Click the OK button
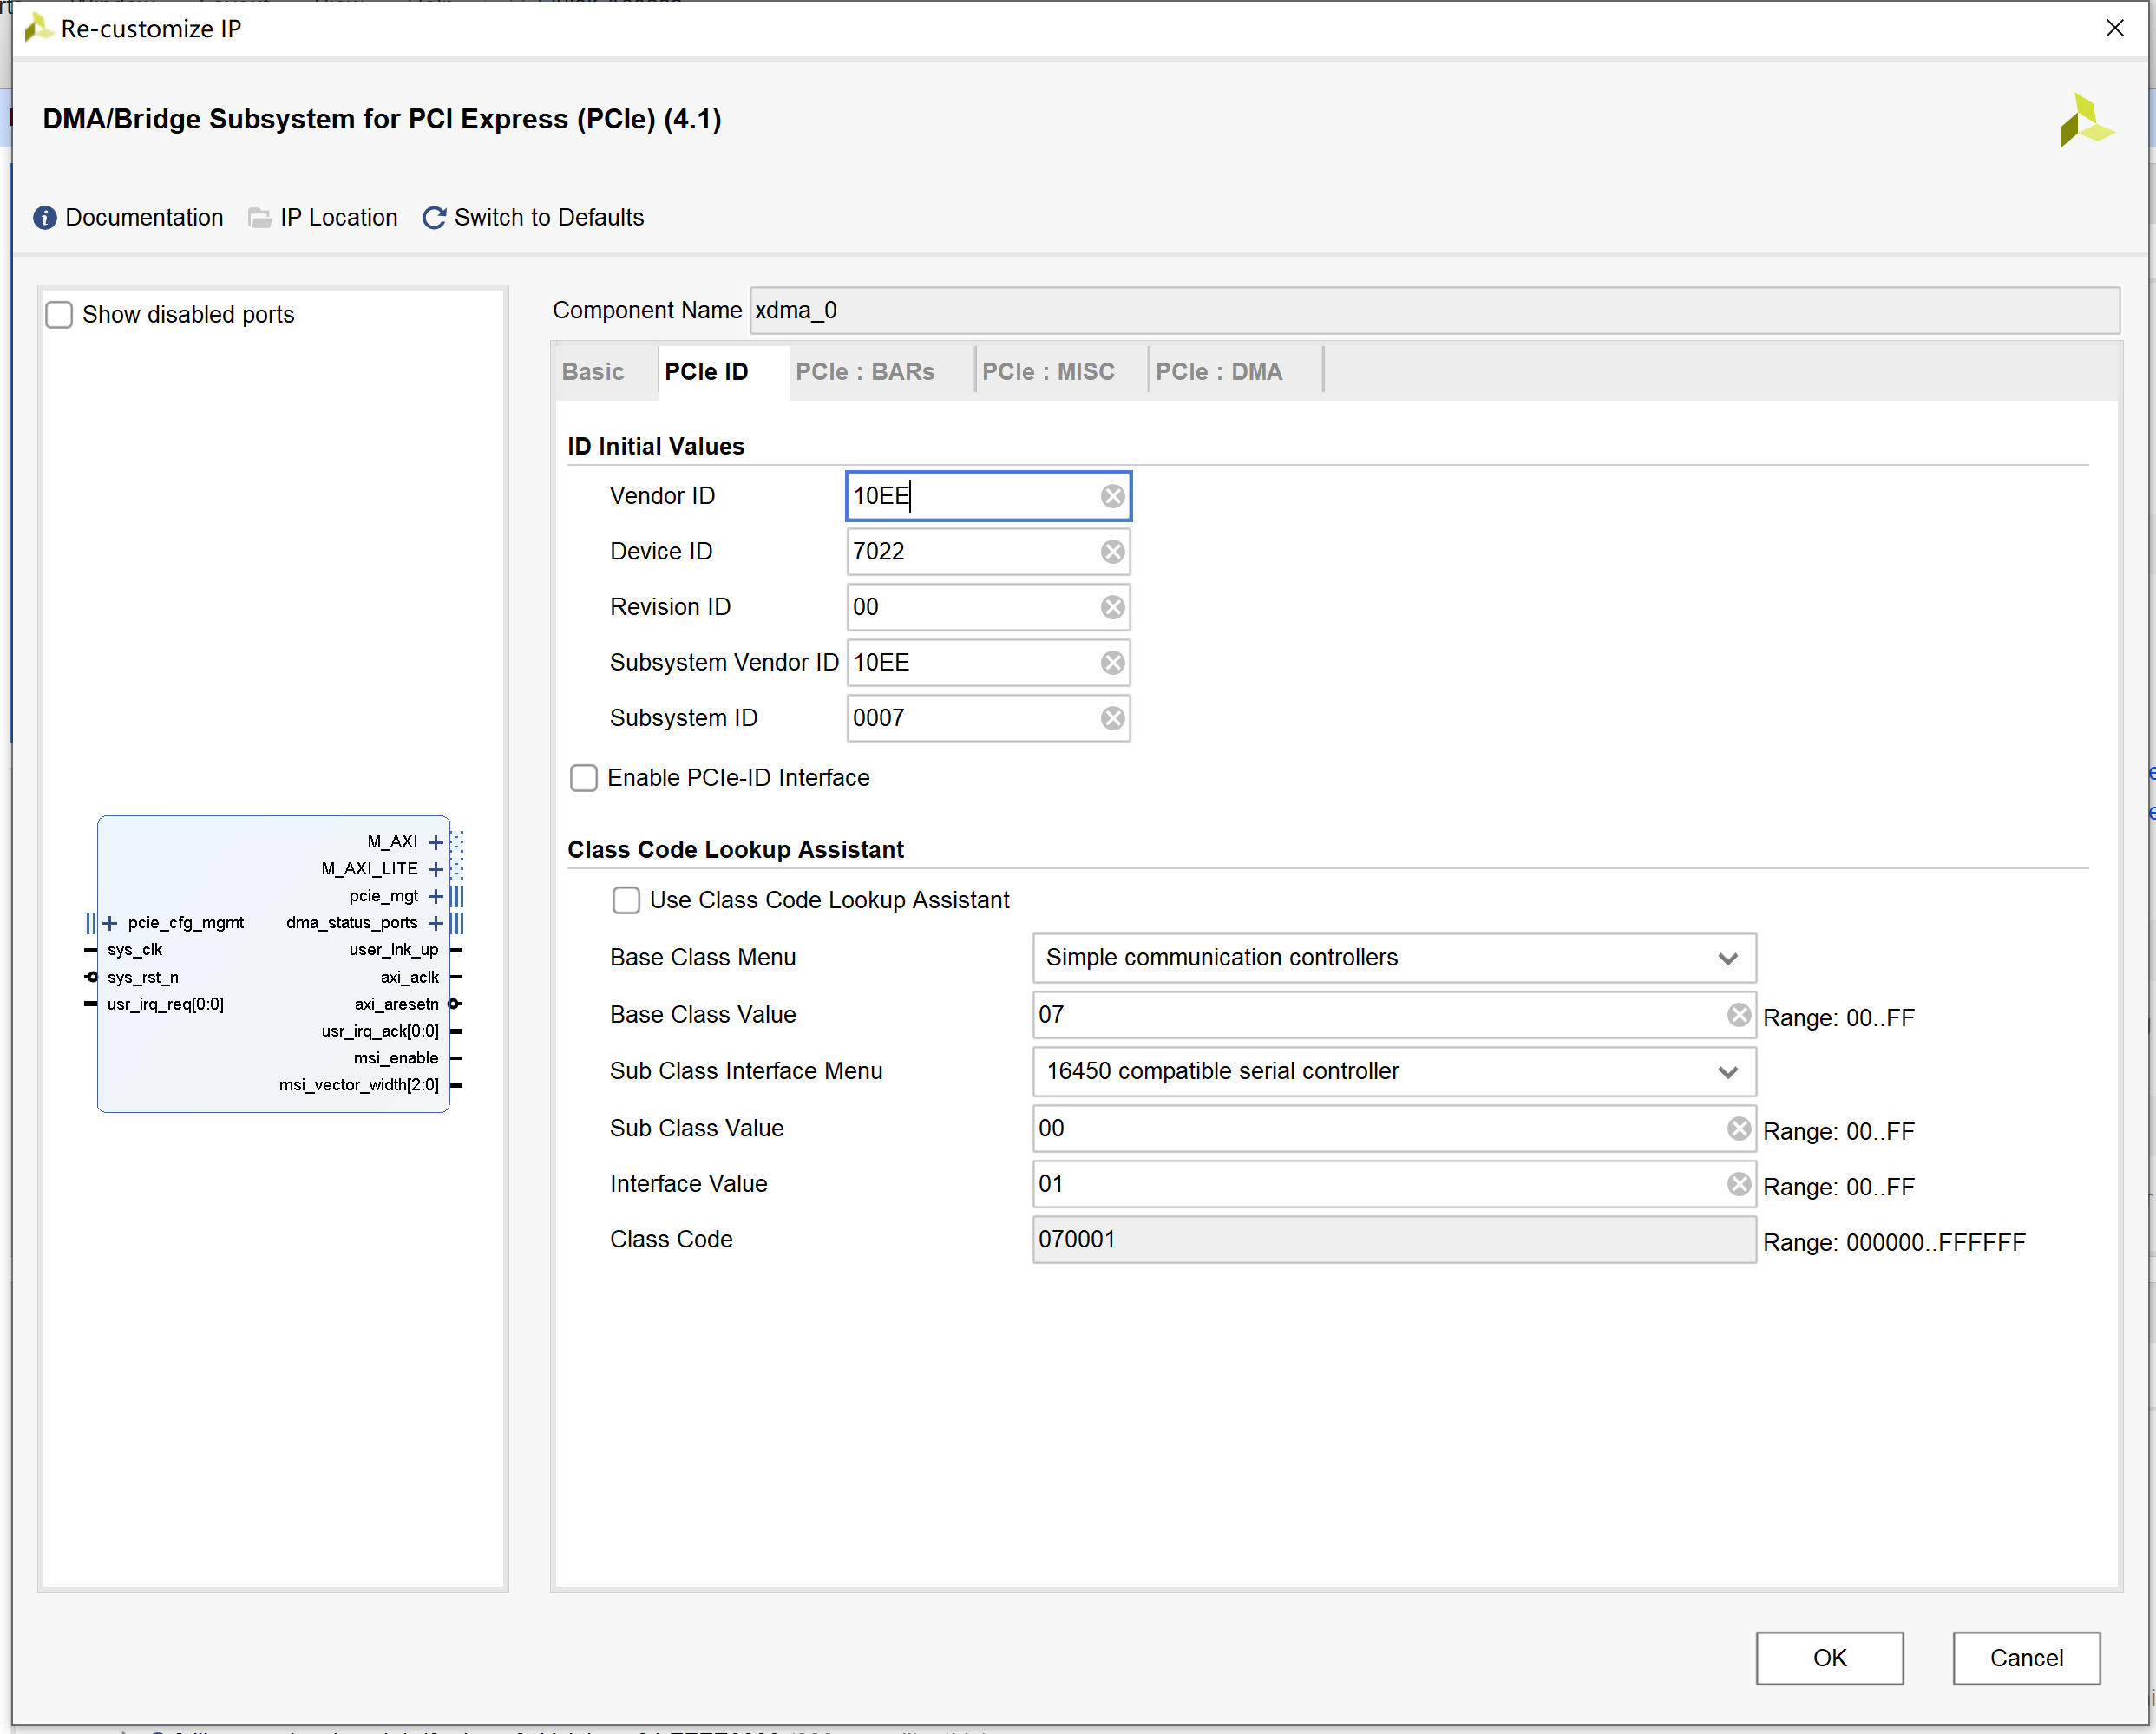This screenshot has width=2156, height=1734. pos(1828,1658)
